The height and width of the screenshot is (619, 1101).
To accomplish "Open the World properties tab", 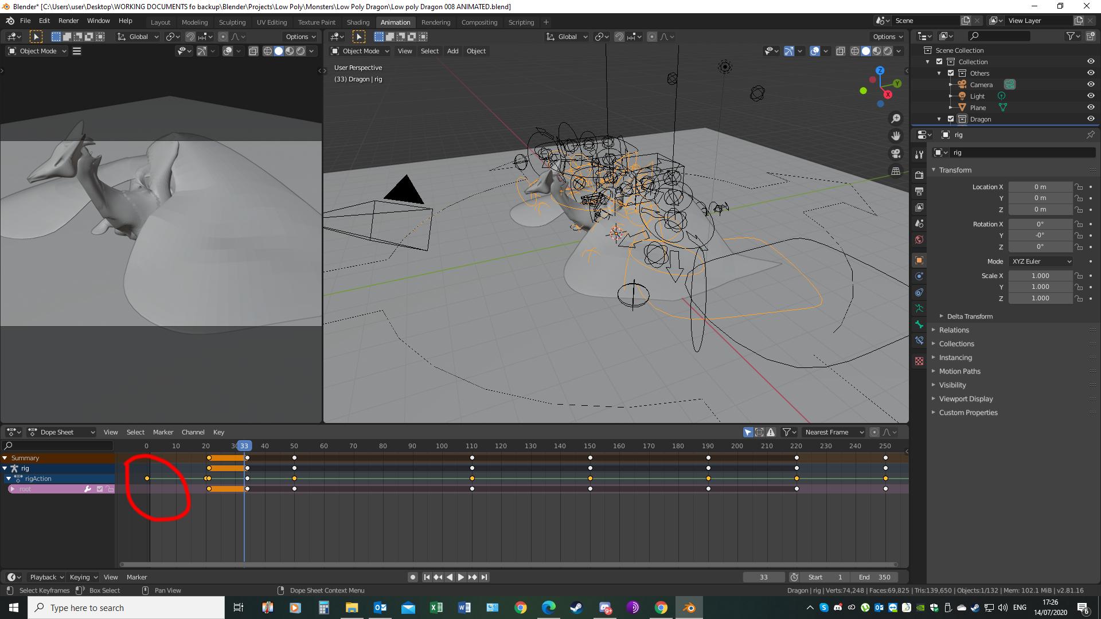I will point(919,240).
